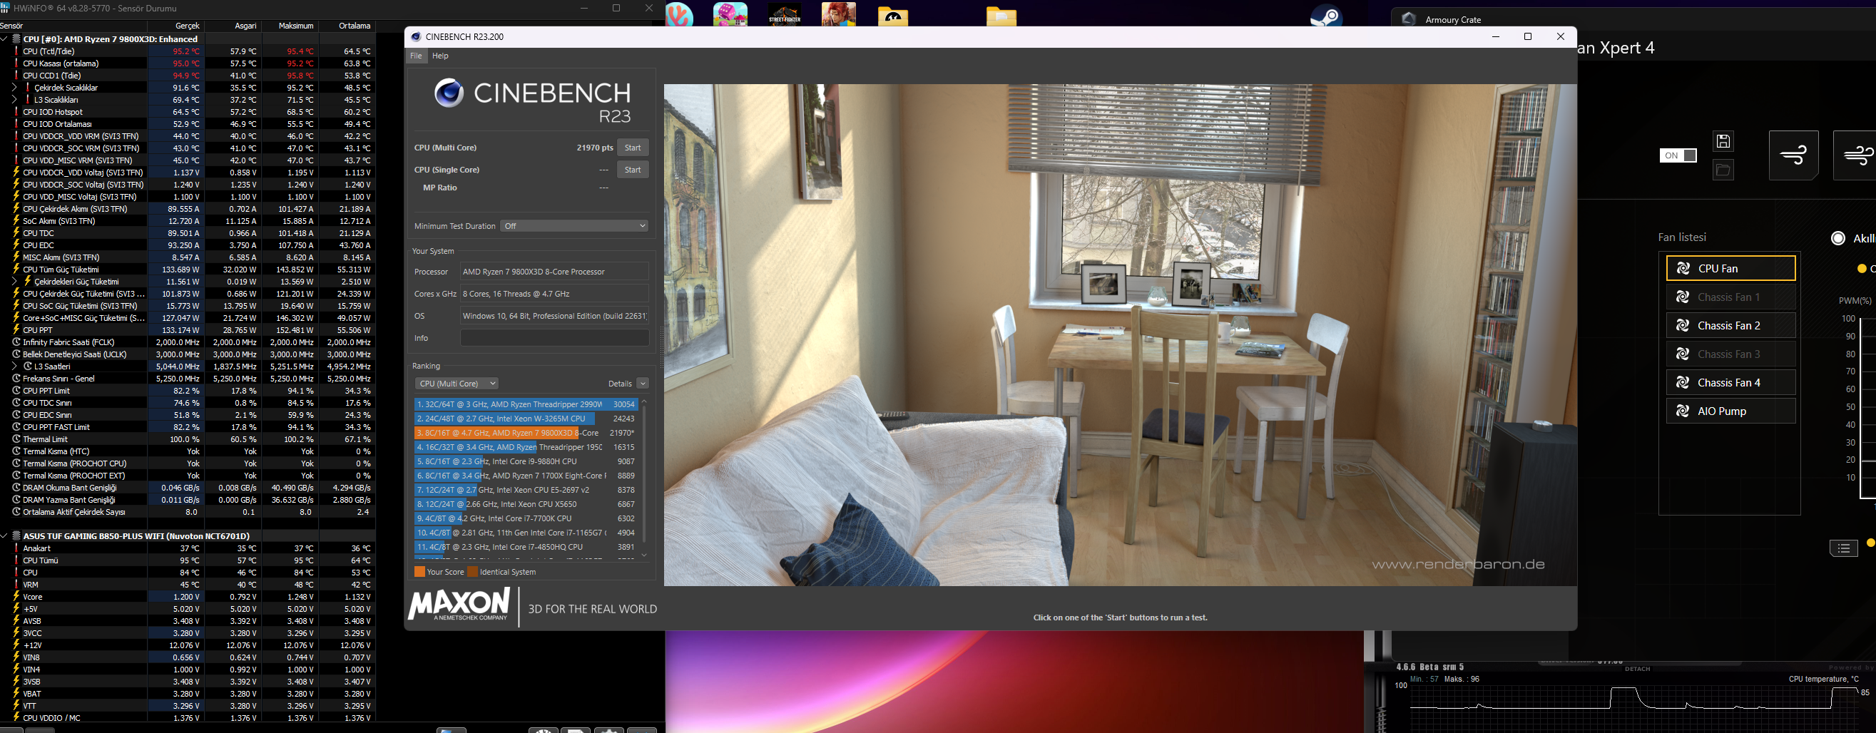Click the Identical System legend swatch
Viewport: 1876px width, 733px height.
(473, 572)
